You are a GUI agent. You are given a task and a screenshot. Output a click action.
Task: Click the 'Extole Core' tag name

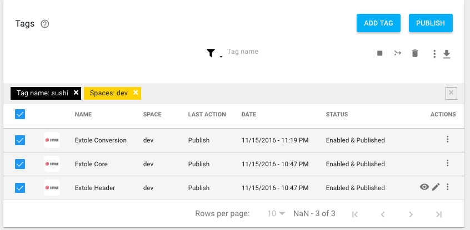coord(91,164)
